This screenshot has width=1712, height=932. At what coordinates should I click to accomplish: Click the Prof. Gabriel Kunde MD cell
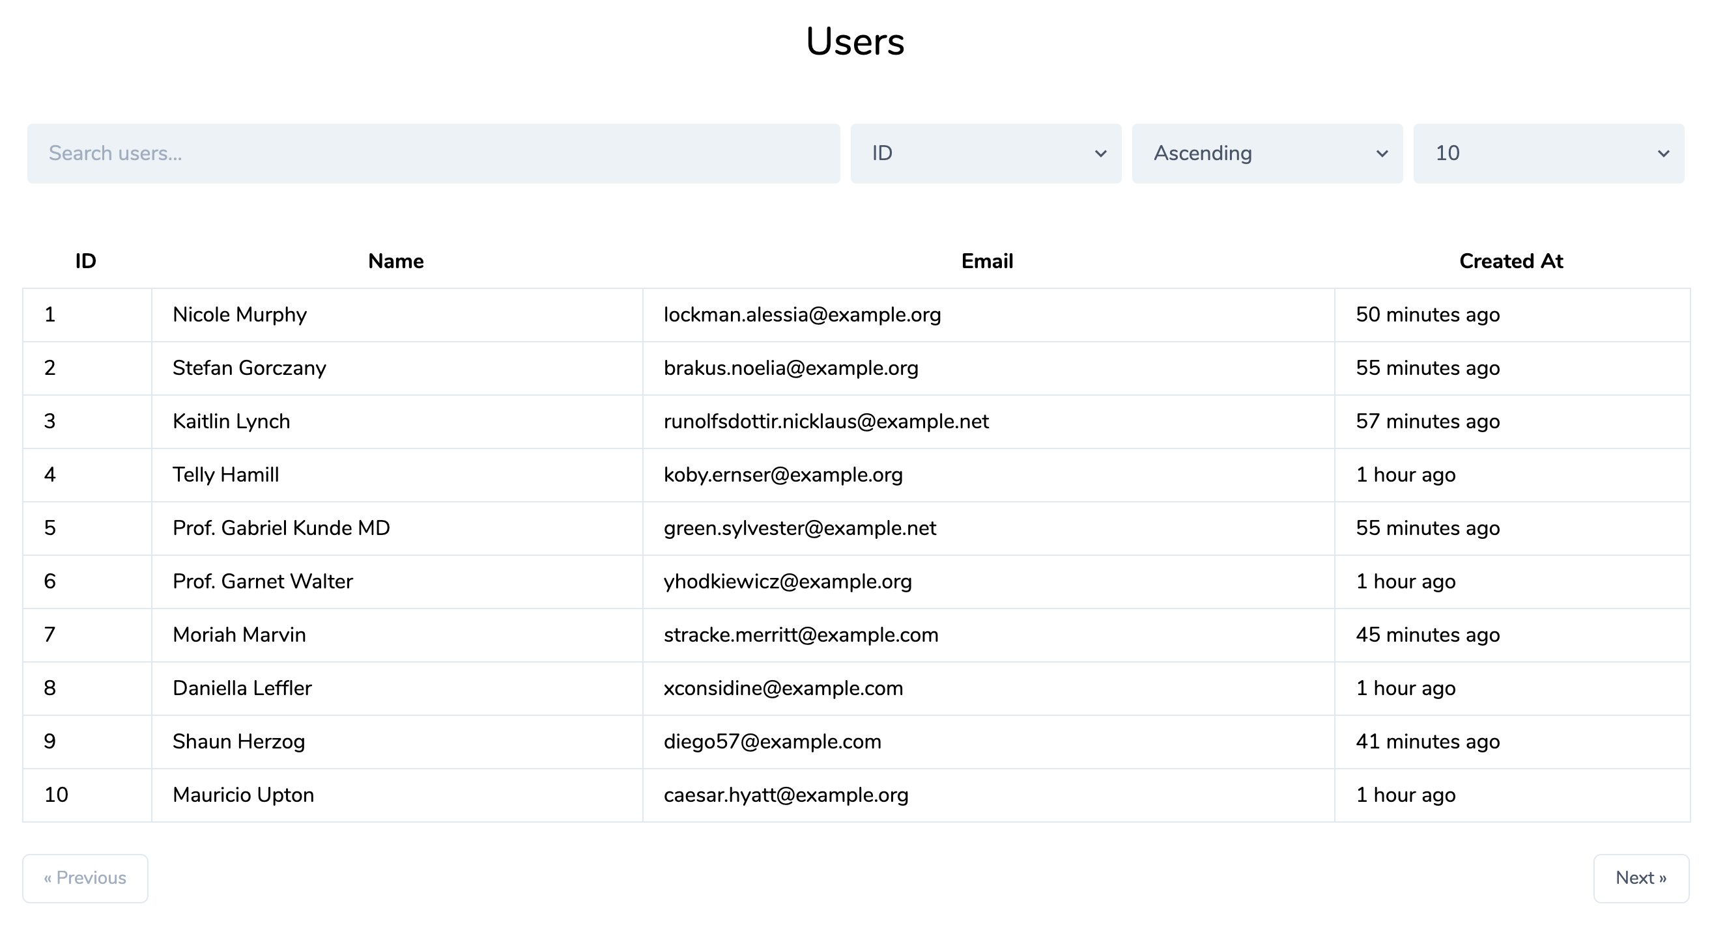click(x=281, y=528)
